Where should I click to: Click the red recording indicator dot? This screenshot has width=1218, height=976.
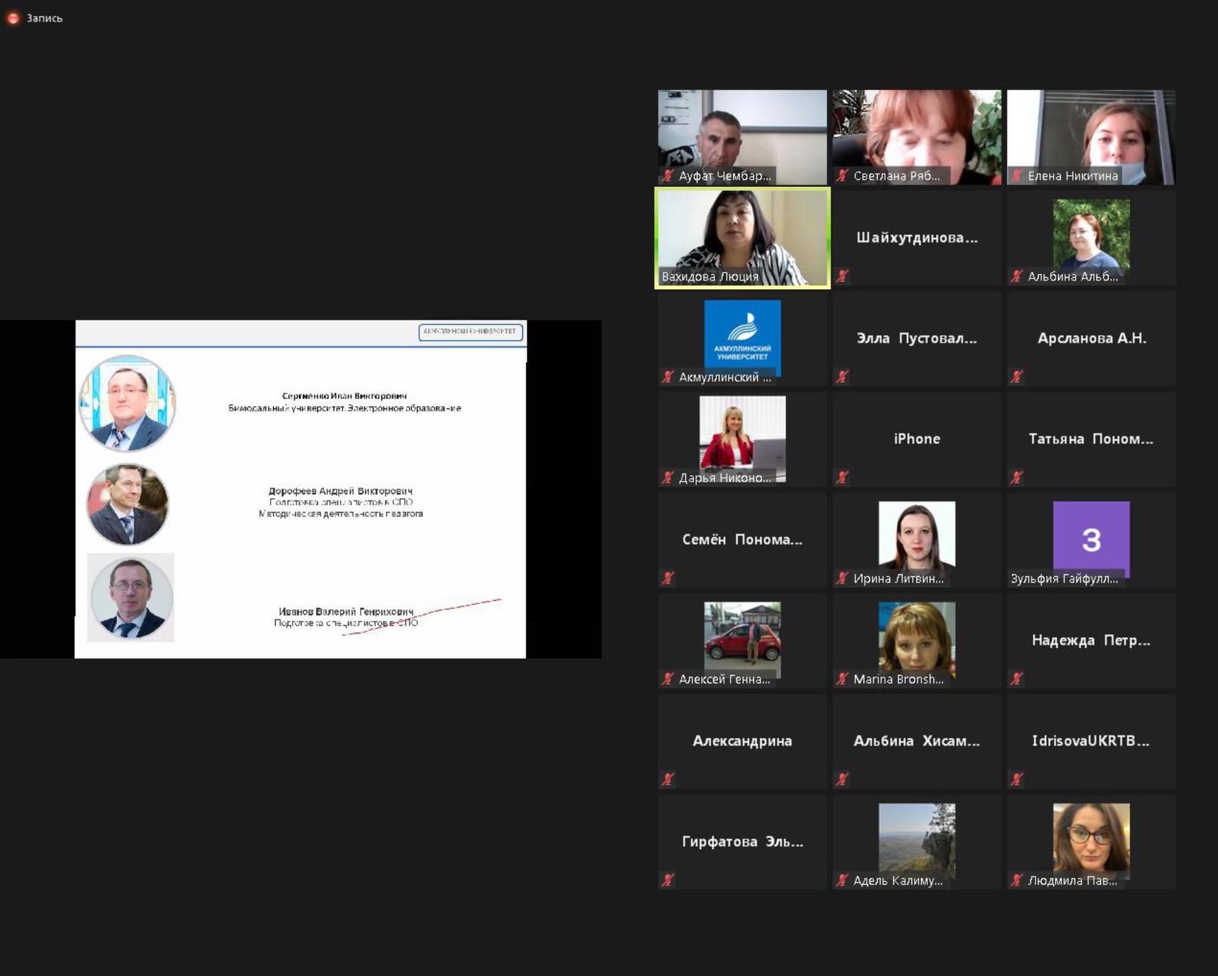tap(13, 18)
